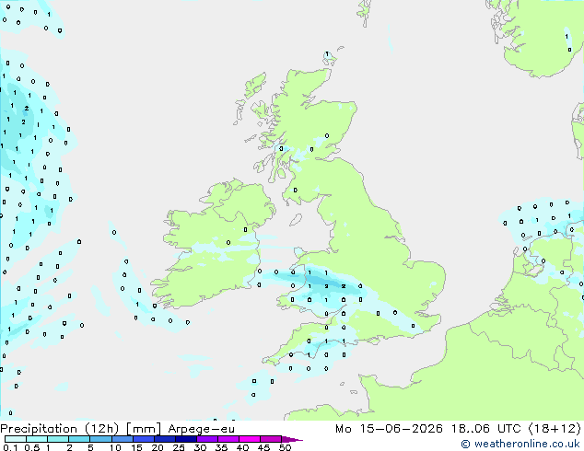Select the 1–2 mm legend swatch
This screenshot has width=584, height=451.
click(58, 439)
